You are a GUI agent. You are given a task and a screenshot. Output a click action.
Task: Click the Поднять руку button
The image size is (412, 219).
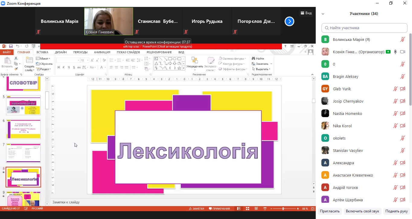[x=396, y=211]
